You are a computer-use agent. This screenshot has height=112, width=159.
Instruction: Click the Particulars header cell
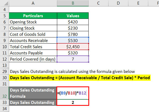(x=33, y=16)
